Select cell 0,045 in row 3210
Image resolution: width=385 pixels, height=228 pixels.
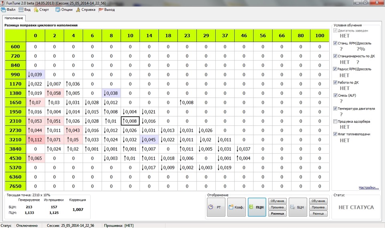coord(149,140)
